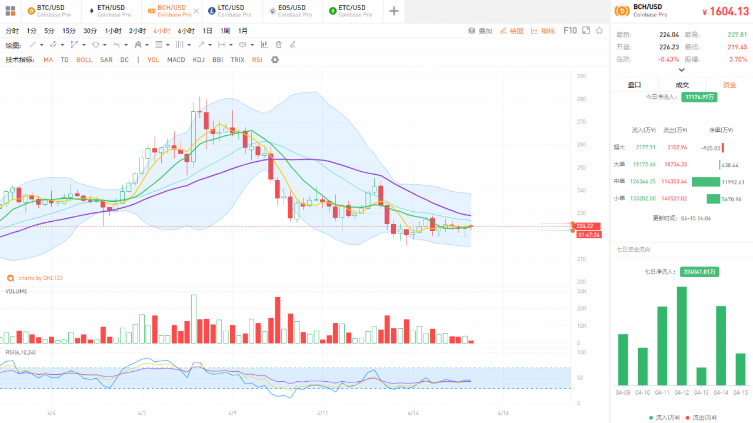Close the BCH/USD tab

coord(196,11)
